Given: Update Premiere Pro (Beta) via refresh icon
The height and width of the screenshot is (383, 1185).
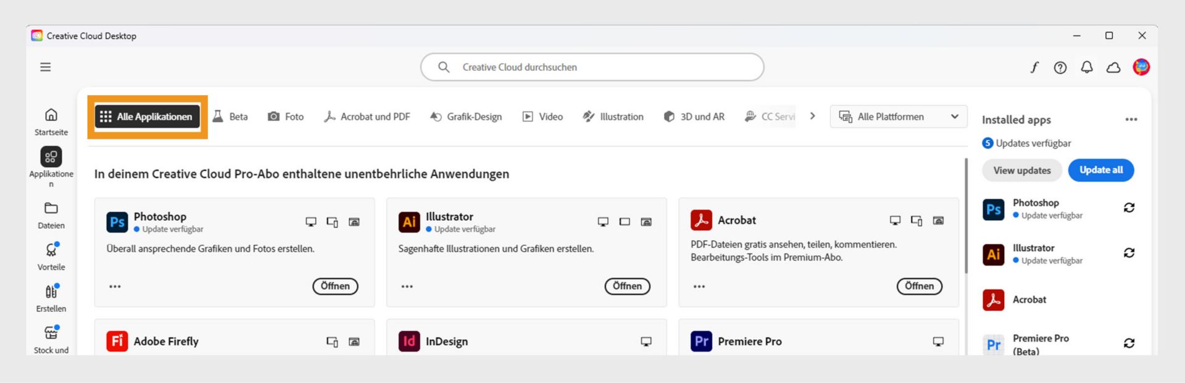Looking at the screenshot, I should pos(1129,343).
